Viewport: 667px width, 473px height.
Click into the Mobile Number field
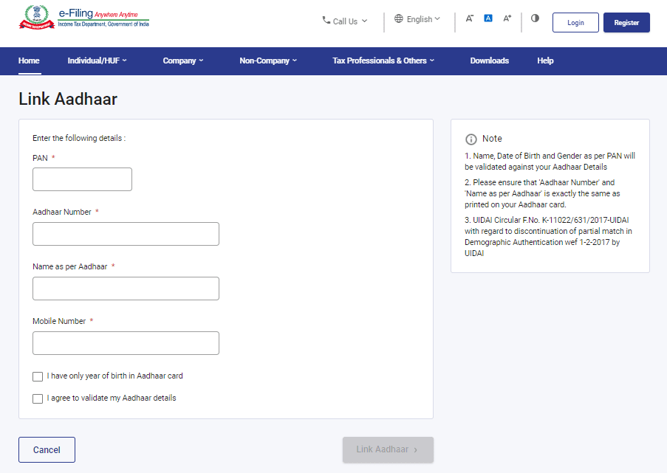pyautogui.click(x=126, y=343)
